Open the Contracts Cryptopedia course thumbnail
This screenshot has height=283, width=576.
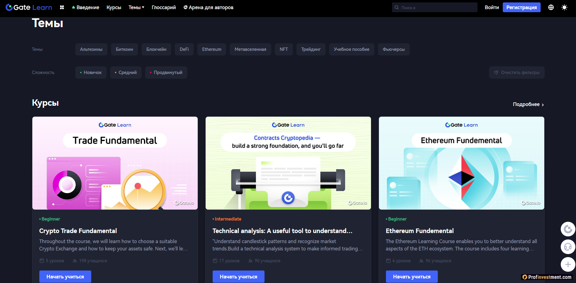pos(288,163)
